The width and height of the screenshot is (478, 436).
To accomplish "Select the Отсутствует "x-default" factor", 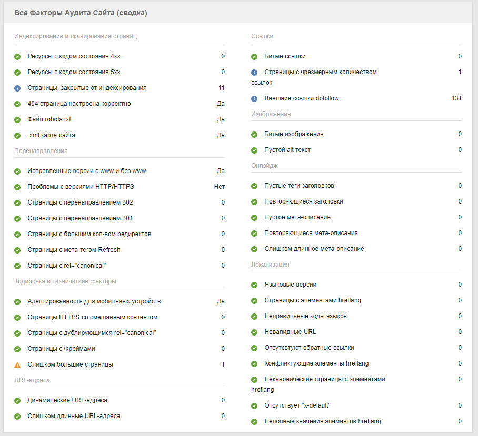I will pyautogui.click(x=297, y=405).
